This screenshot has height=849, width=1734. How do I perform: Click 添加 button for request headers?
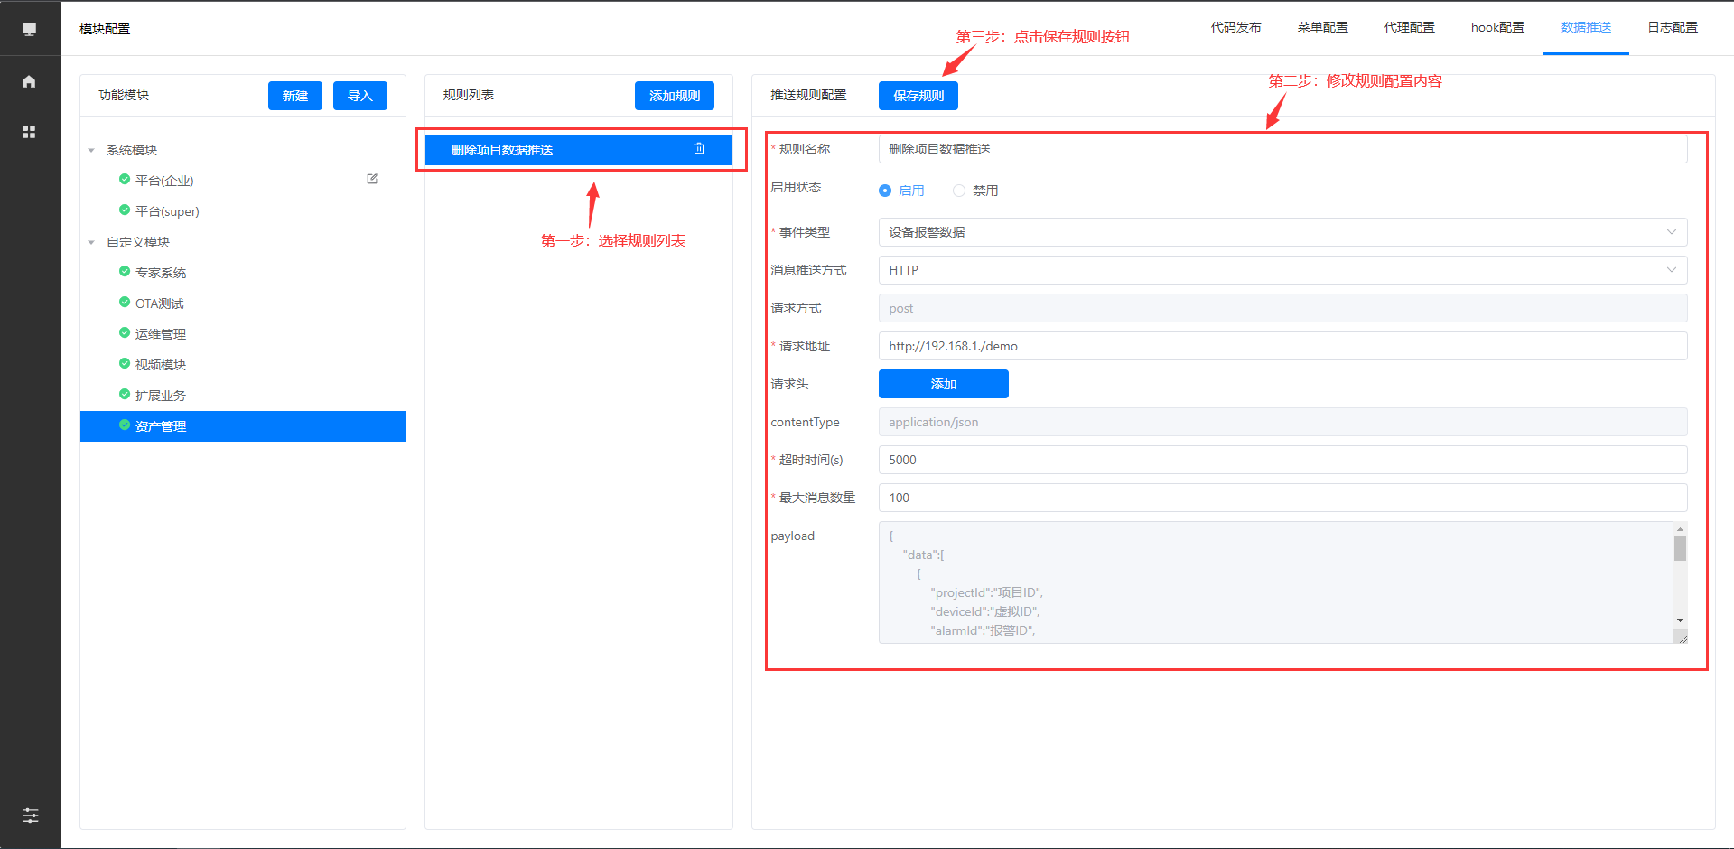tap(944, 384)
